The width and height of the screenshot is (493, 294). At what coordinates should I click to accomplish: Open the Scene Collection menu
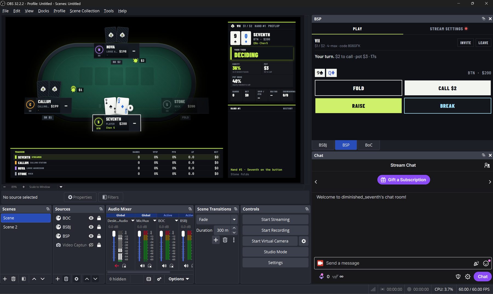pyautogui.click(x=85, y=11)
